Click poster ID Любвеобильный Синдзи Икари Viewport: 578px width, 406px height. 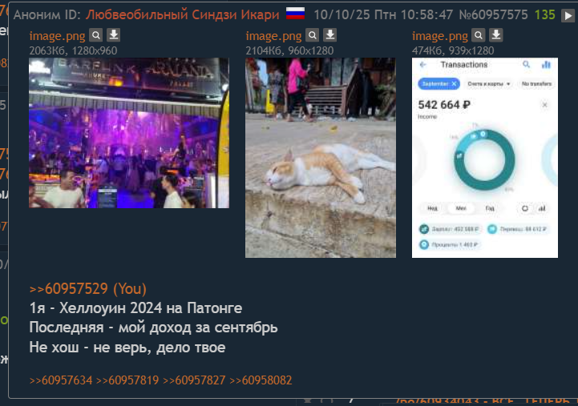[183, 14]
